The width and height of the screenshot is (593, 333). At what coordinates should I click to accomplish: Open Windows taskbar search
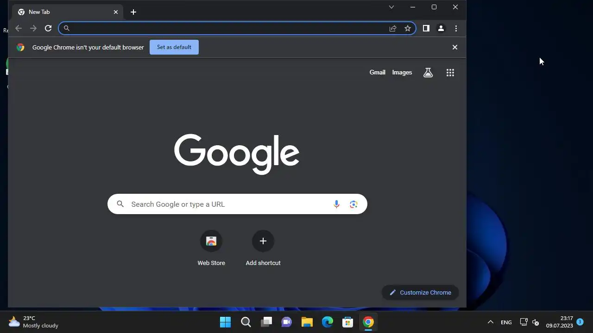tap(246, 322)
